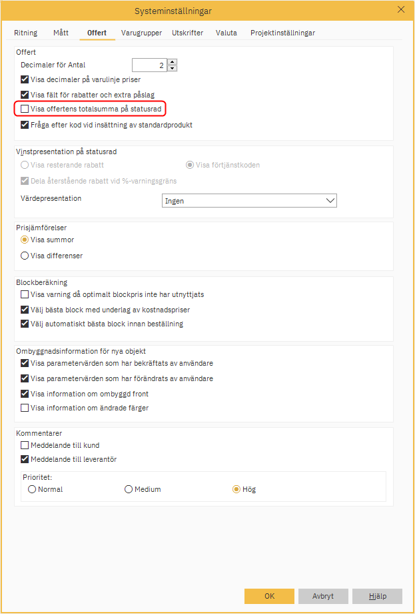
Task: Select Medium priority radio button
Action: coord(129,489)
